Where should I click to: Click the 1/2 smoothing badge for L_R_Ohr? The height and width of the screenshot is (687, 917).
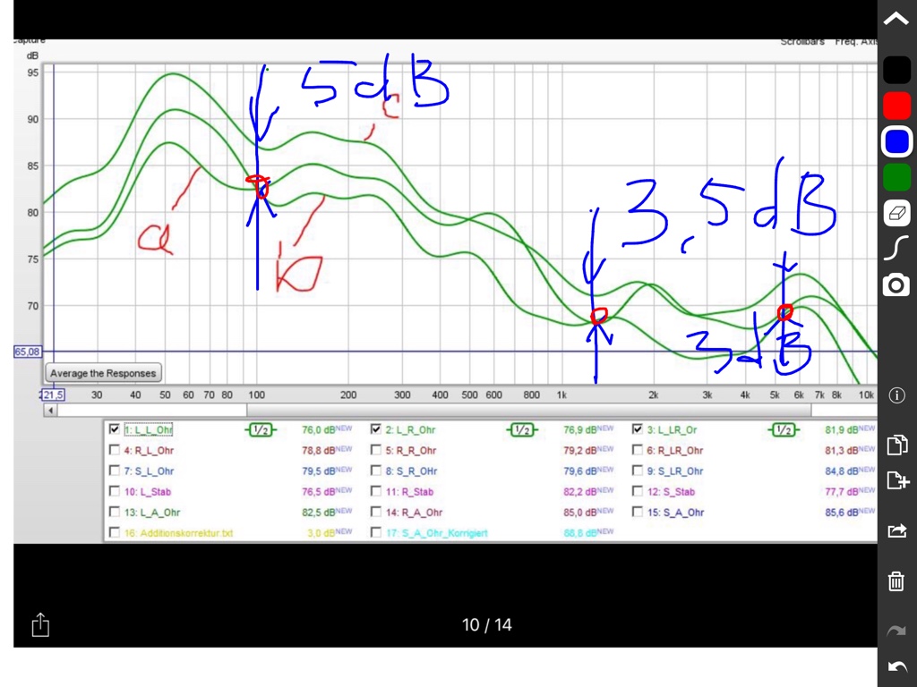pos(522,430)
